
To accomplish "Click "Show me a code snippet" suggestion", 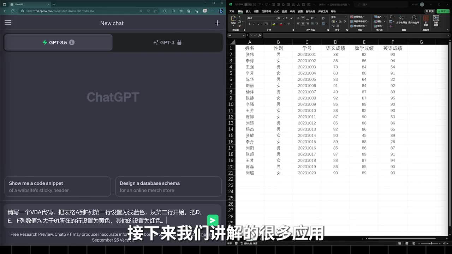I will 58,187.
